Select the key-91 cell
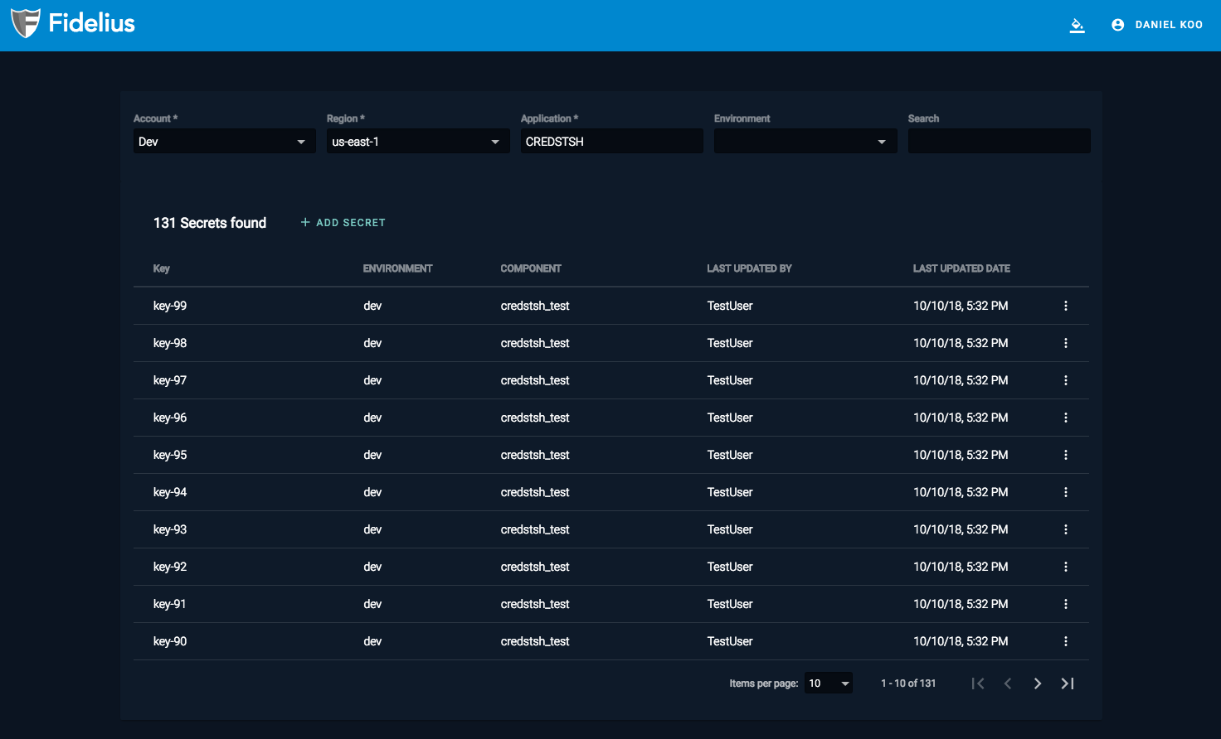Image resolution: width=1221 pixels, height=739 pixels. coord(170,604)
